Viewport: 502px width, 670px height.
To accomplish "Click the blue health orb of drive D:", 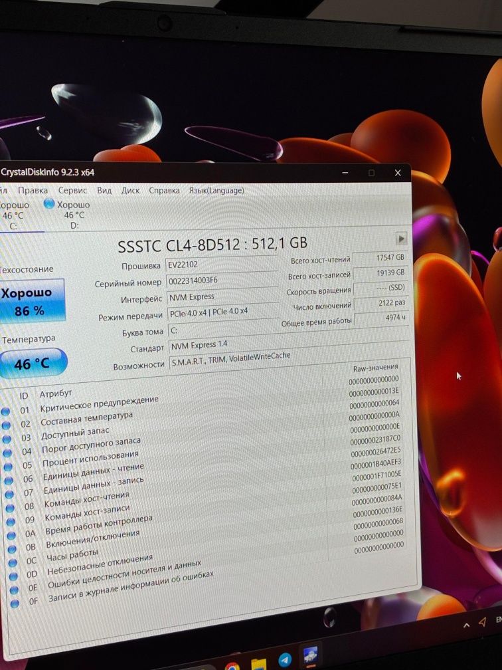I will (x=50, y=204).
